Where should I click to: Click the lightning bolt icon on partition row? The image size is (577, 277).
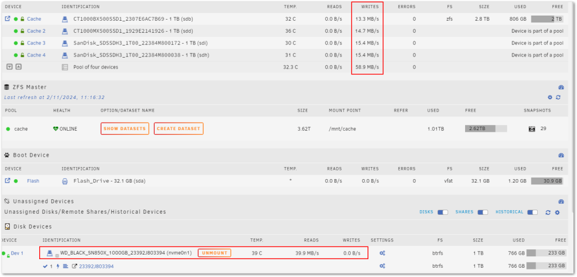58,266
